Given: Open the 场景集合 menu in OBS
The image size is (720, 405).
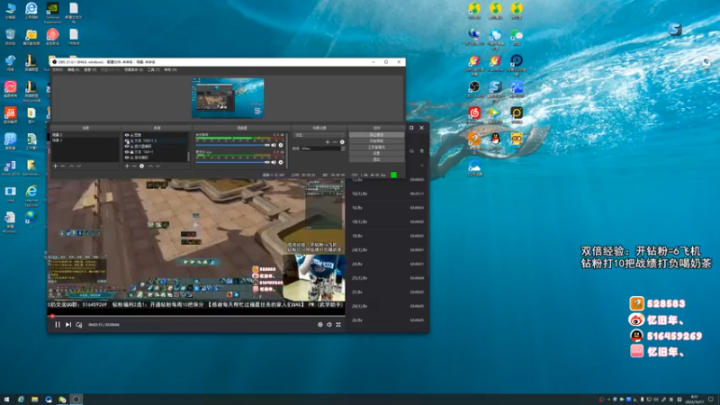Looking at the screenshot, I should click(x=133, y=70).
